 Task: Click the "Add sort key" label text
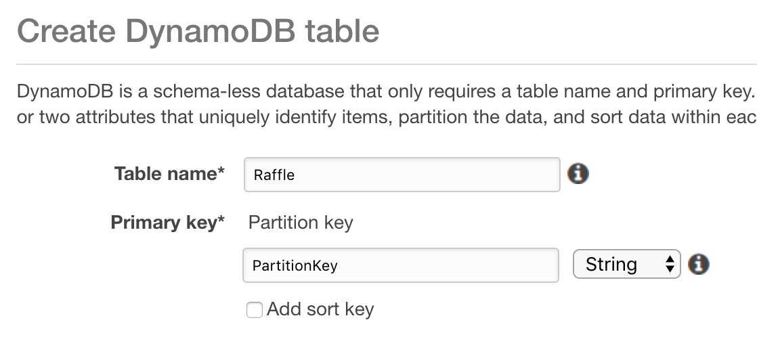320,309
